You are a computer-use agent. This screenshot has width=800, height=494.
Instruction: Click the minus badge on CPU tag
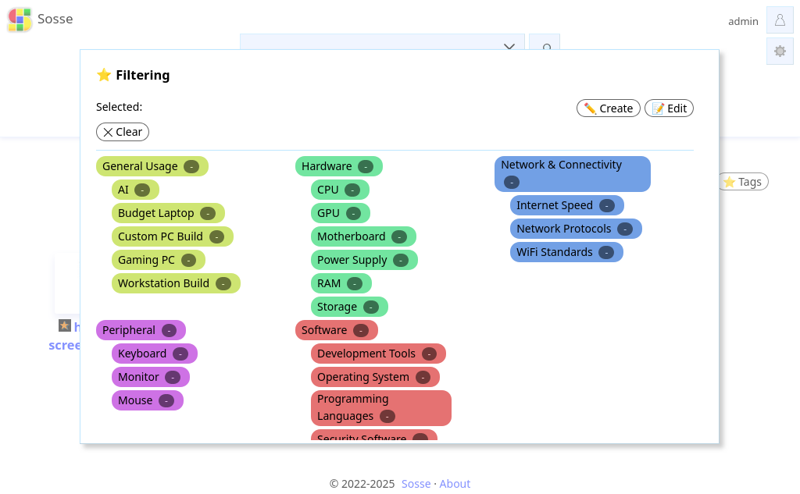[x=352, y=190]
